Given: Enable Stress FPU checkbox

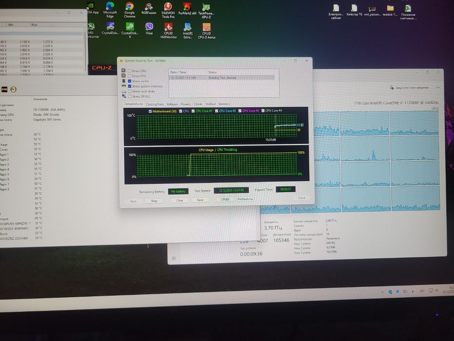Looking at the screenshot, I should pyautogui.click(x=129, y=76).
